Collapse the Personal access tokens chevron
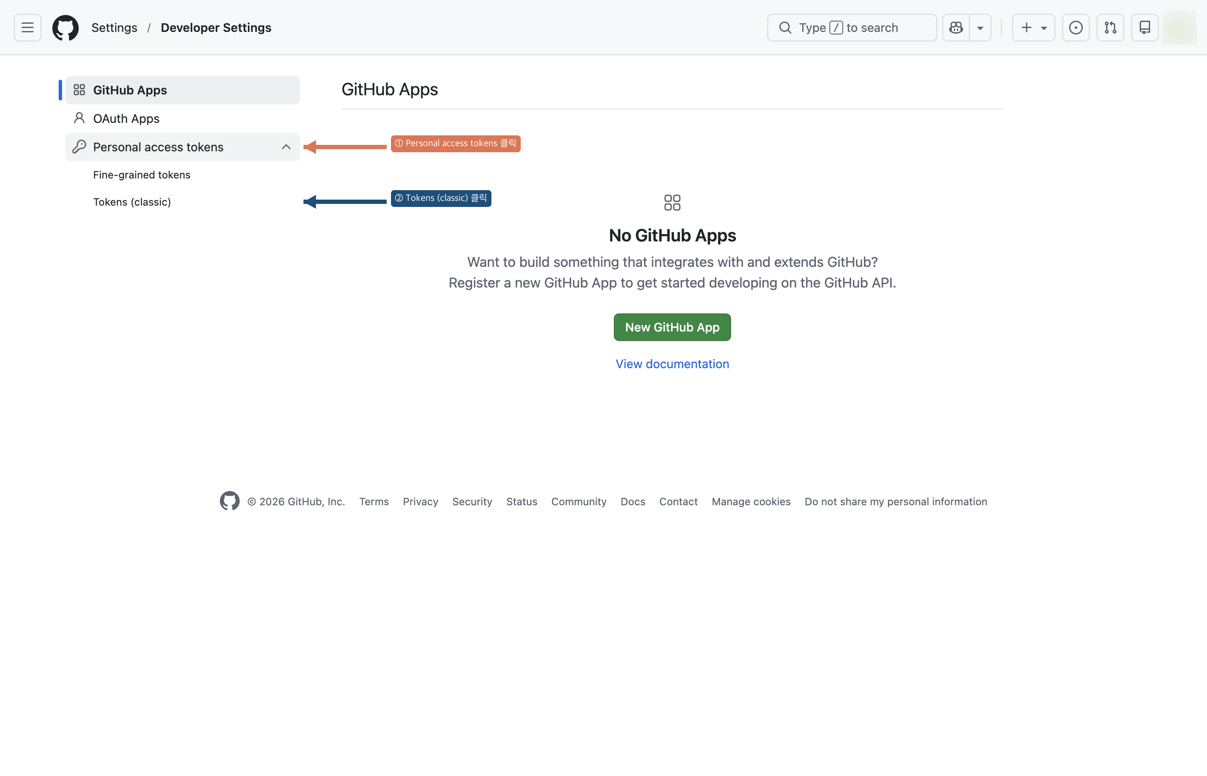Screen dimensions: 1207x776 click(286, 147)
